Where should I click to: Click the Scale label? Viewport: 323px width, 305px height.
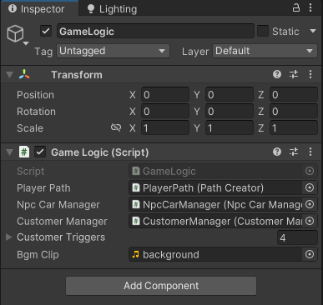point(30,128)
